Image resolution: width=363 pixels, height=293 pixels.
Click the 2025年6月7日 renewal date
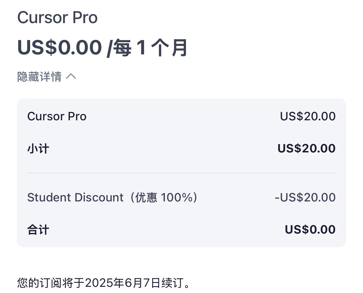tap(123, 283)
